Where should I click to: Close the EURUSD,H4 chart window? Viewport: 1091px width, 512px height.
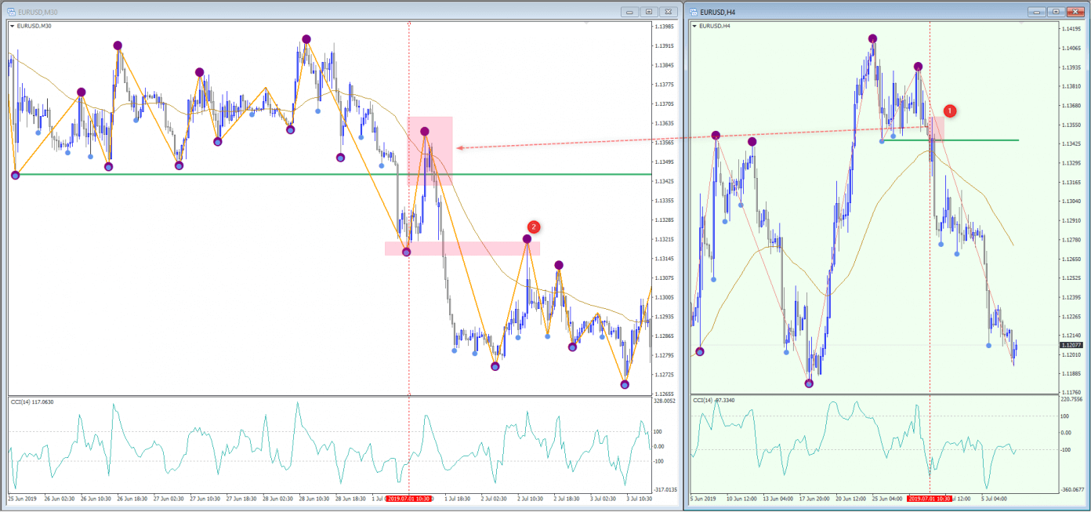pos(1075,12)
